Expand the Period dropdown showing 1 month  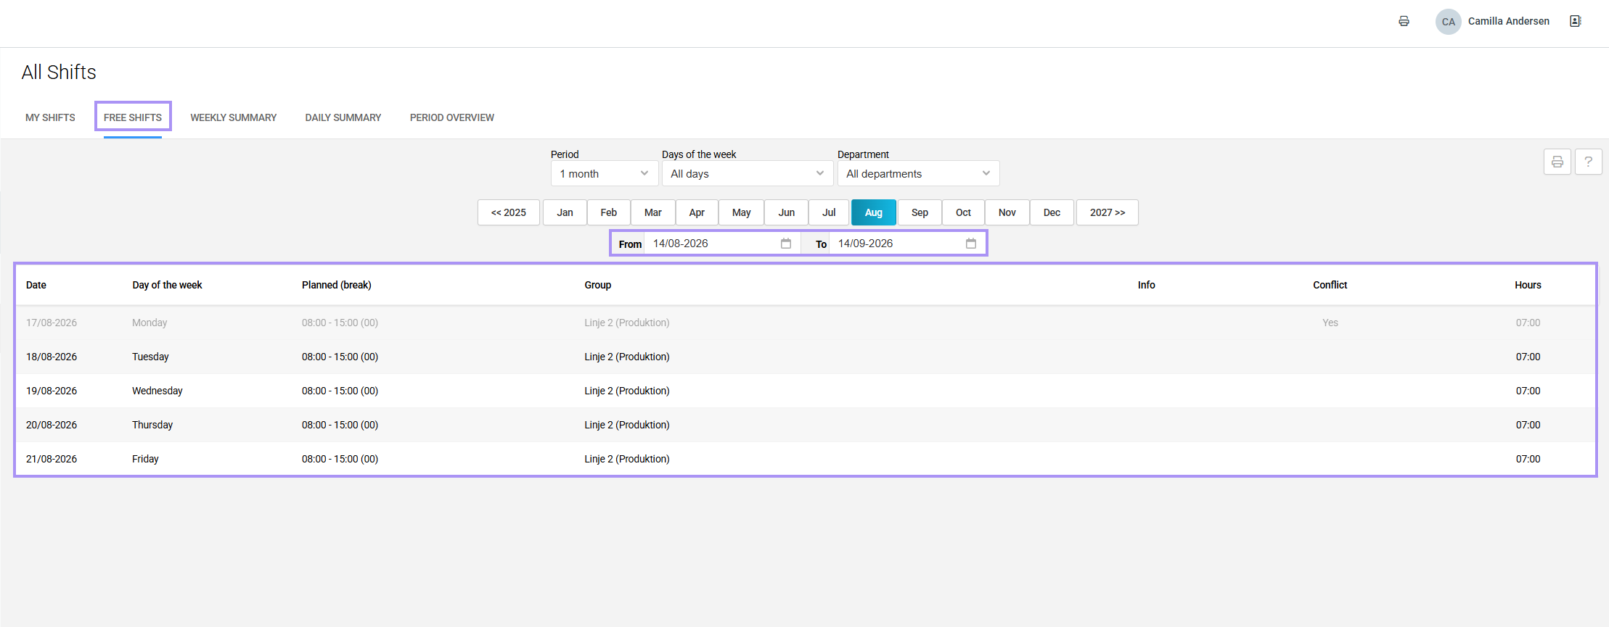coord(604,173)
